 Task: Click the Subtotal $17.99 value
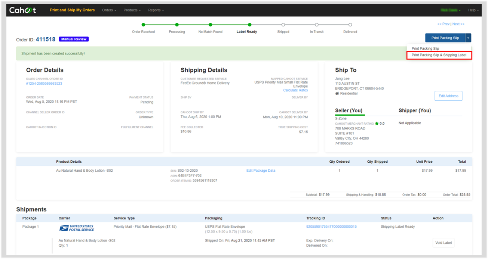click(324, 194)
